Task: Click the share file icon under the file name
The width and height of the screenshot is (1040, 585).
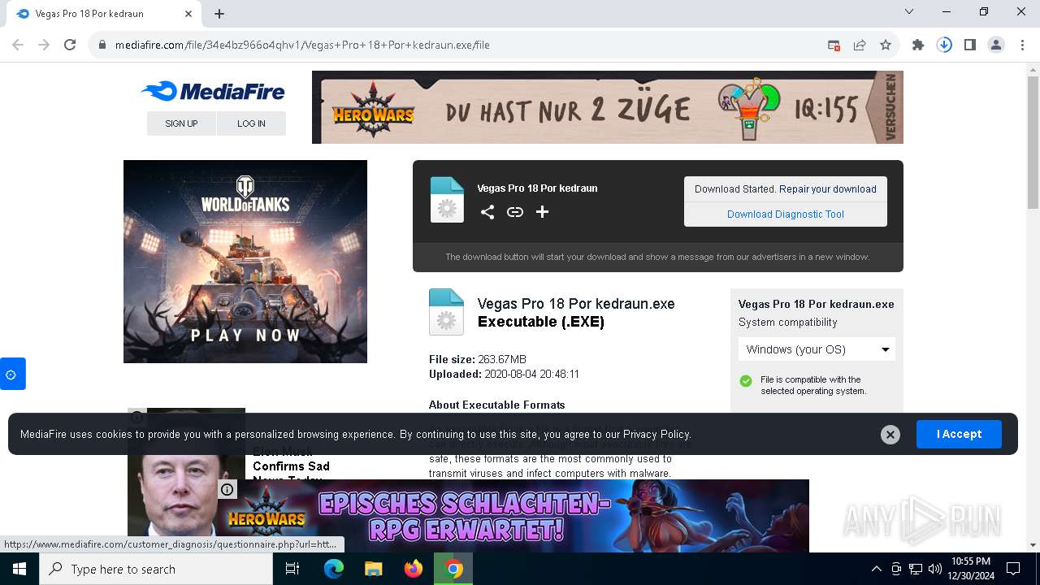Action: pyautogui.click(x=487, y=212)
